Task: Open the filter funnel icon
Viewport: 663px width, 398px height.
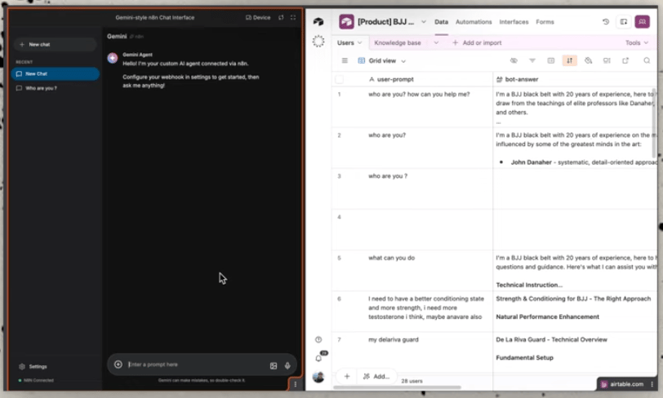Action: [532, 60]
